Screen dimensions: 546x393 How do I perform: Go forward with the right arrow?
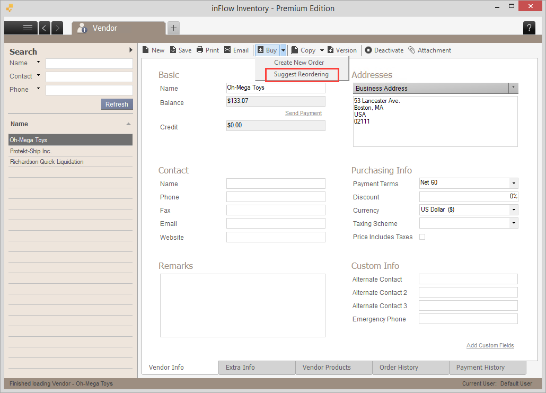click(x=57, y=28)
